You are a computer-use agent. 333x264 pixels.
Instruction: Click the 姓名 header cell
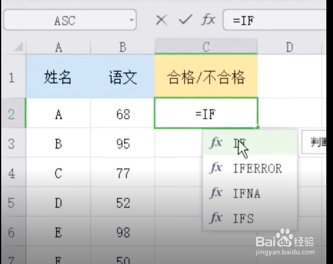(x=59, y=76)
